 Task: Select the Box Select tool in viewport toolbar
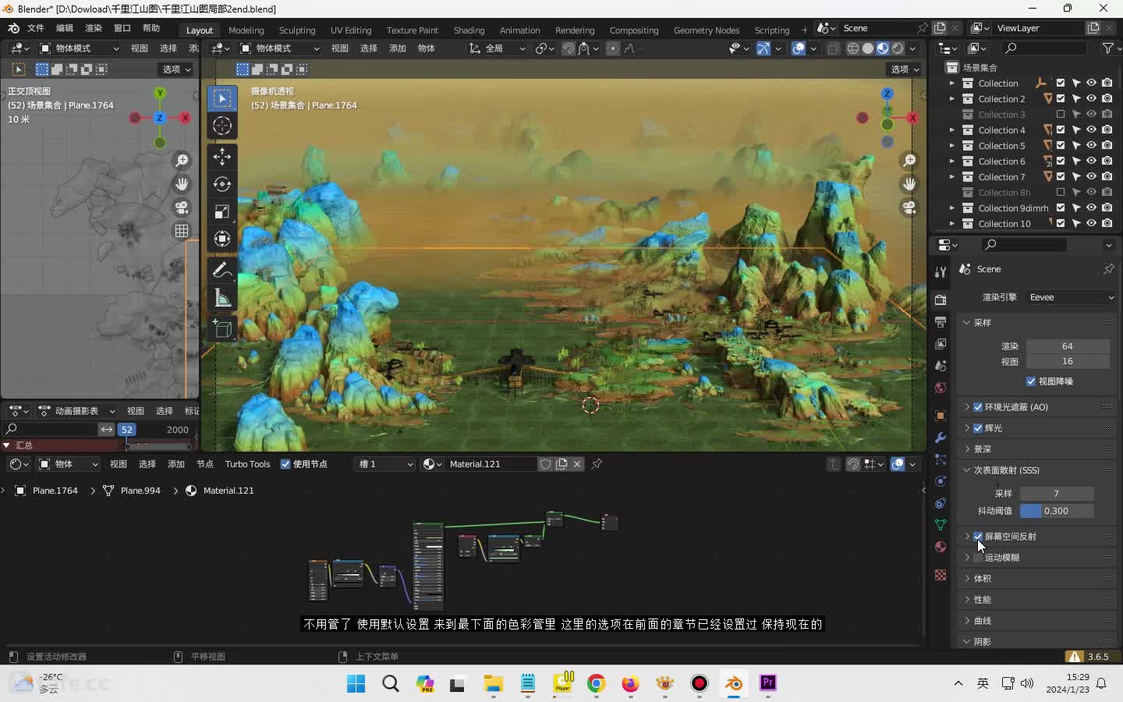coord(222,99)
